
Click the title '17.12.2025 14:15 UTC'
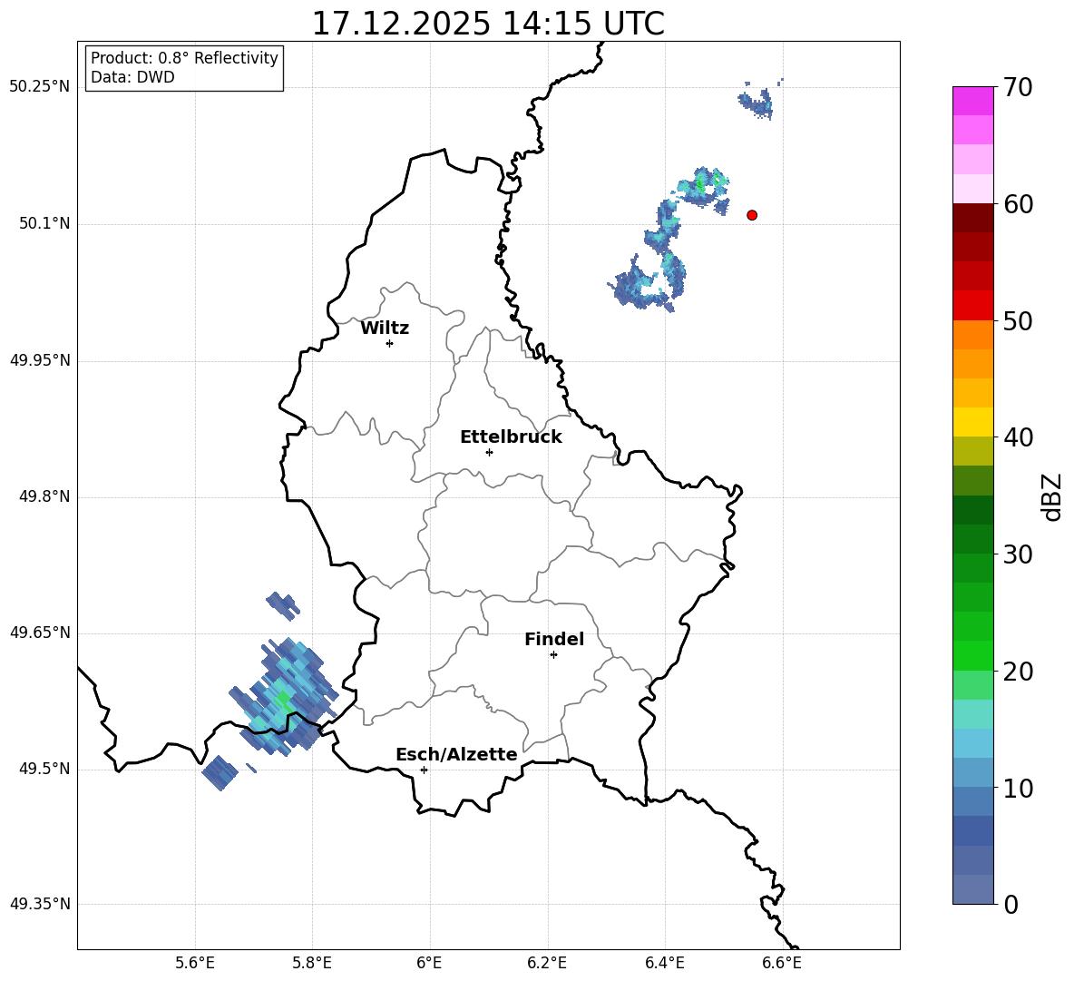[x=488, y=24]
